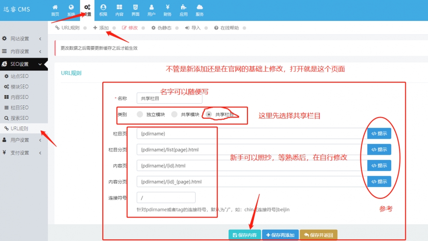The width and height of the screenshot is (428, 241).
Task: Select the 共享模块 radio button
Action: point(175,114)
